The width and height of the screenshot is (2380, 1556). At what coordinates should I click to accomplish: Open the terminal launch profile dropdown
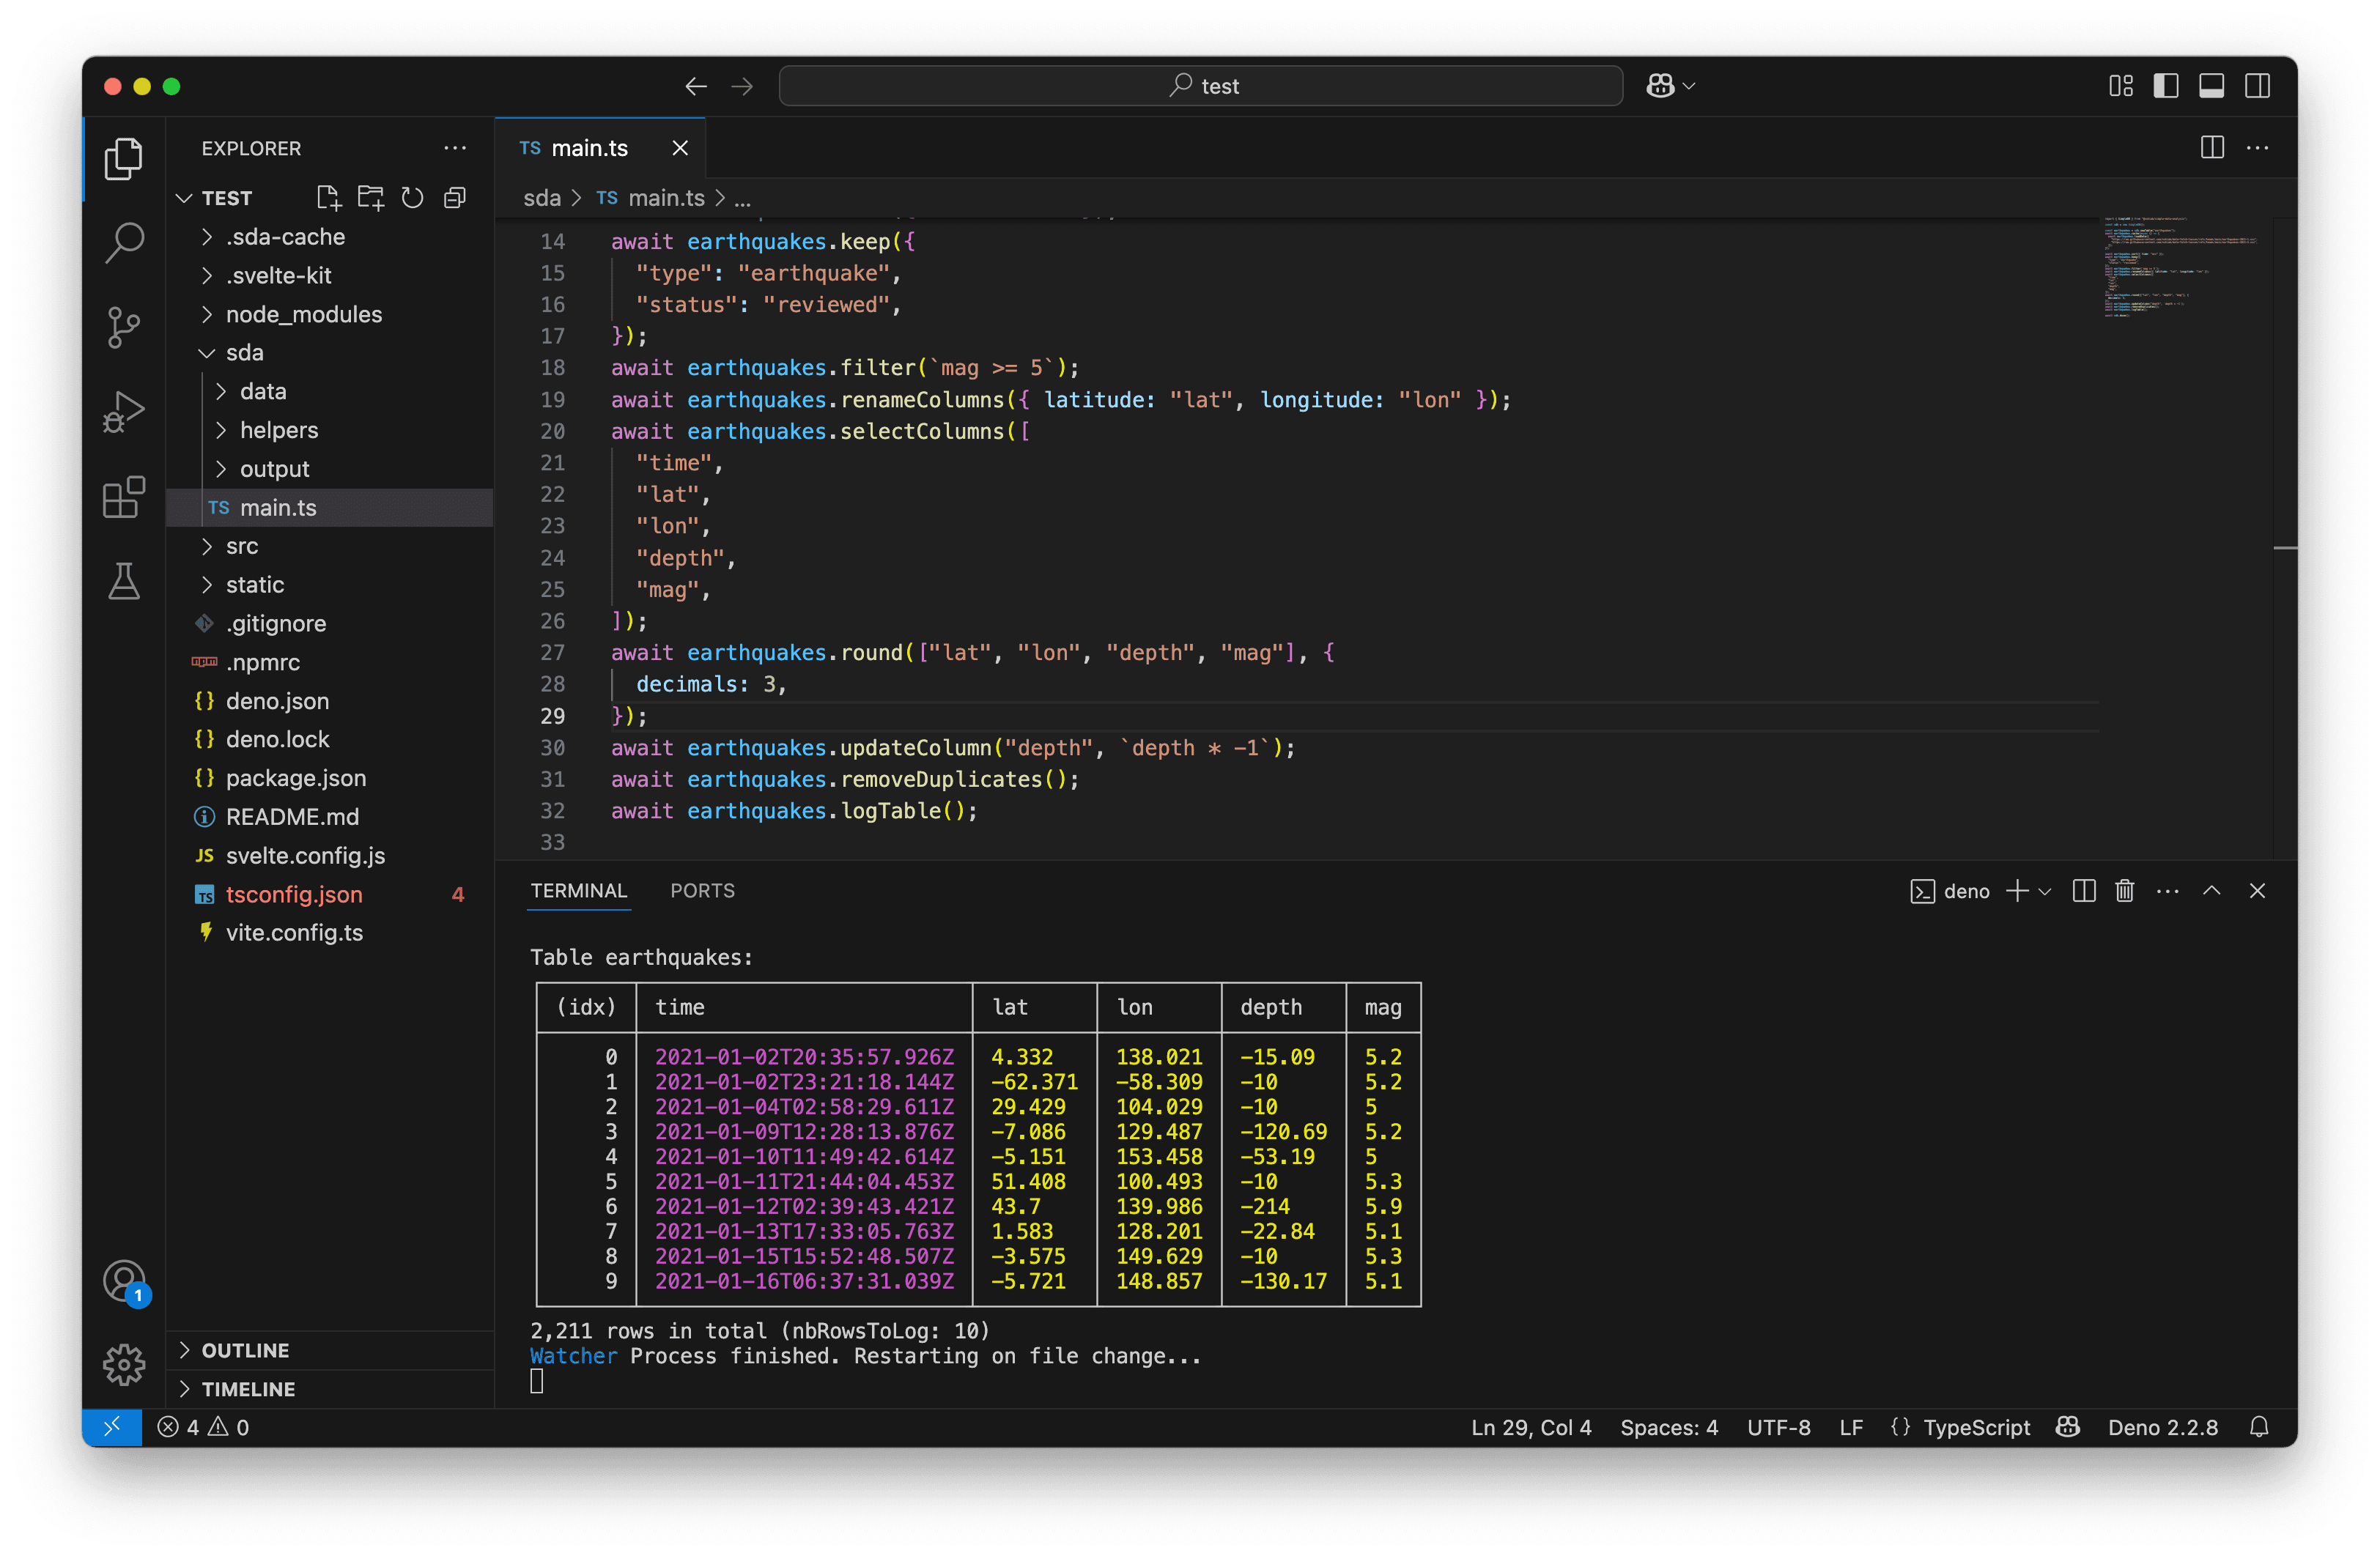coord(2046,890)
